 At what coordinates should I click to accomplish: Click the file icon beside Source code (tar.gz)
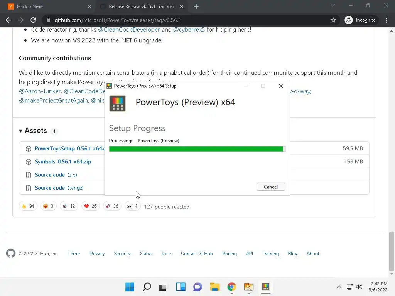click(x=29, y=188)
